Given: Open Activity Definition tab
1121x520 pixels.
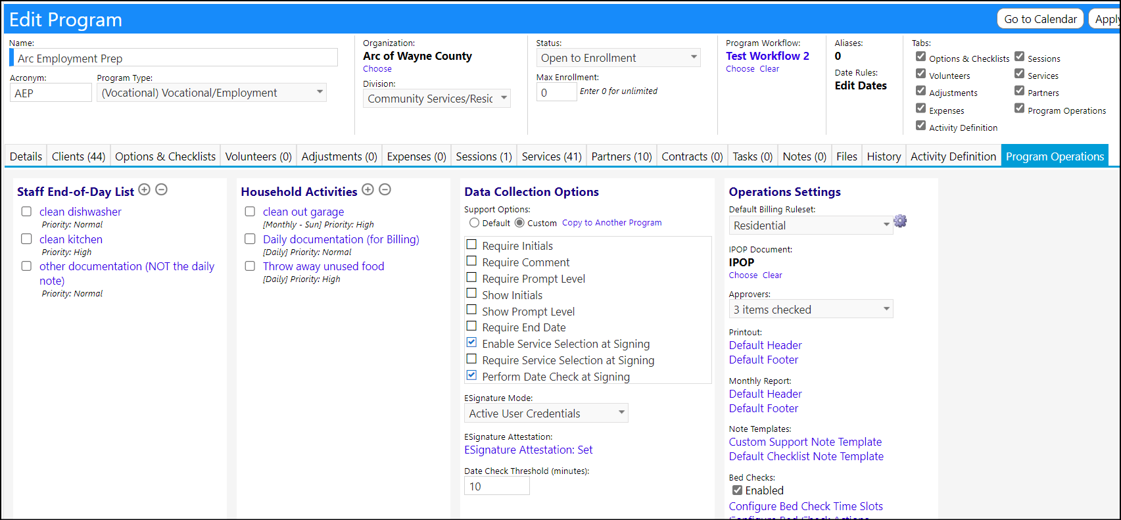Looking at the screenshot, I should click(953, 156).
